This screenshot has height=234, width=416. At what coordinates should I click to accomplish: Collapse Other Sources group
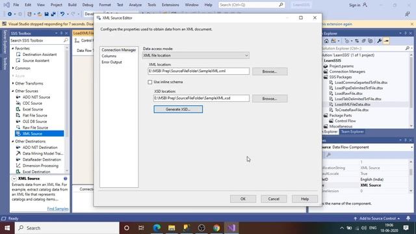pyautogui.click(x=13, y=91)
